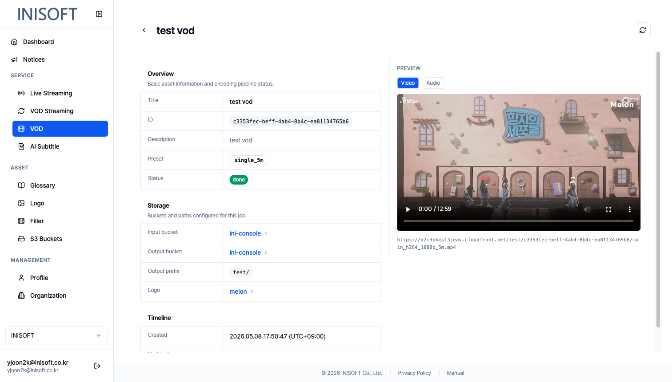This screenshot has height=382, width=672.
Task: Click the single_5m preset tag
Action: [x=249, y=160]
